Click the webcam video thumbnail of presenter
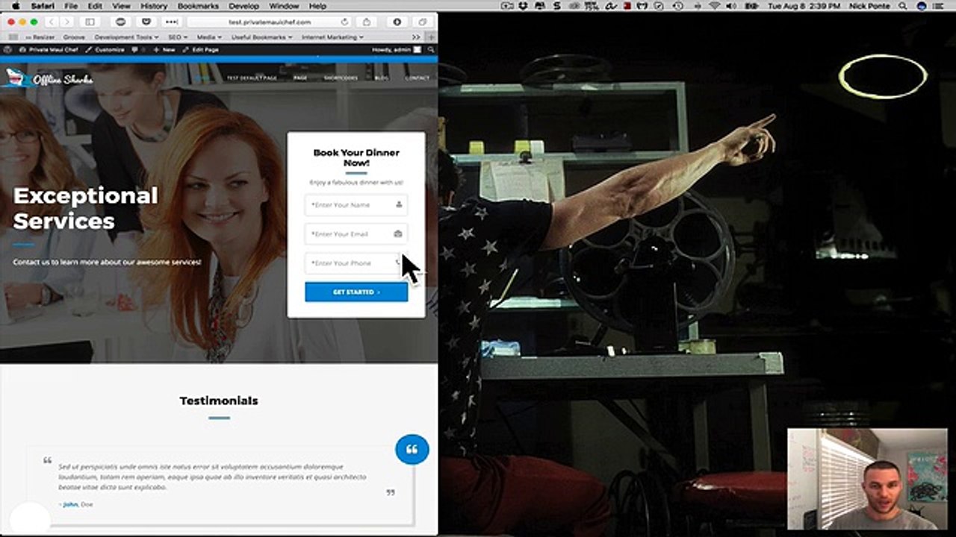 coord(869,479)
